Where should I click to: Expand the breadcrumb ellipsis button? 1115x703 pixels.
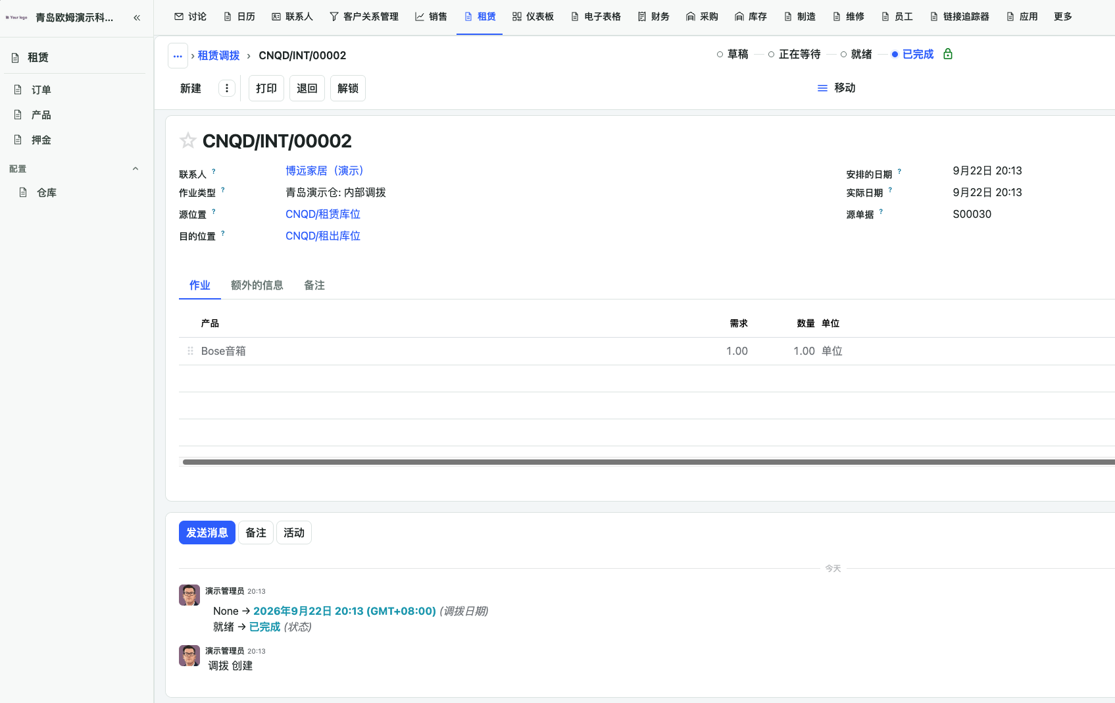coord(178,56)
